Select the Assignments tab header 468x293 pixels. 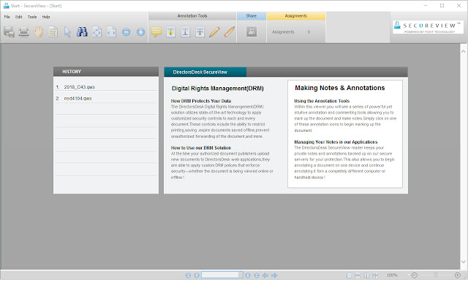pos(295,16)
